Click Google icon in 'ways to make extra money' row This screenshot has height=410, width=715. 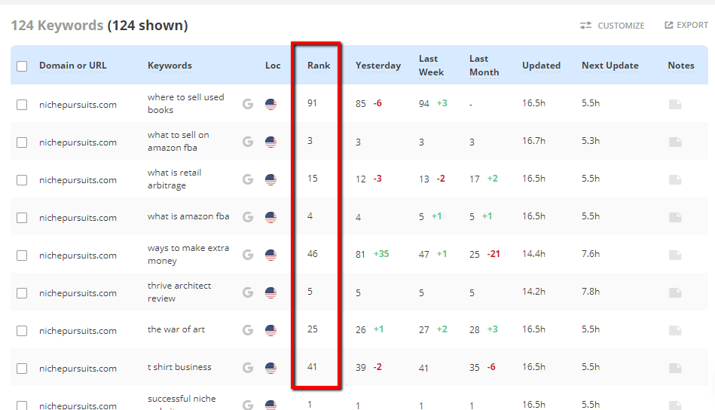[x=248, y=255]
